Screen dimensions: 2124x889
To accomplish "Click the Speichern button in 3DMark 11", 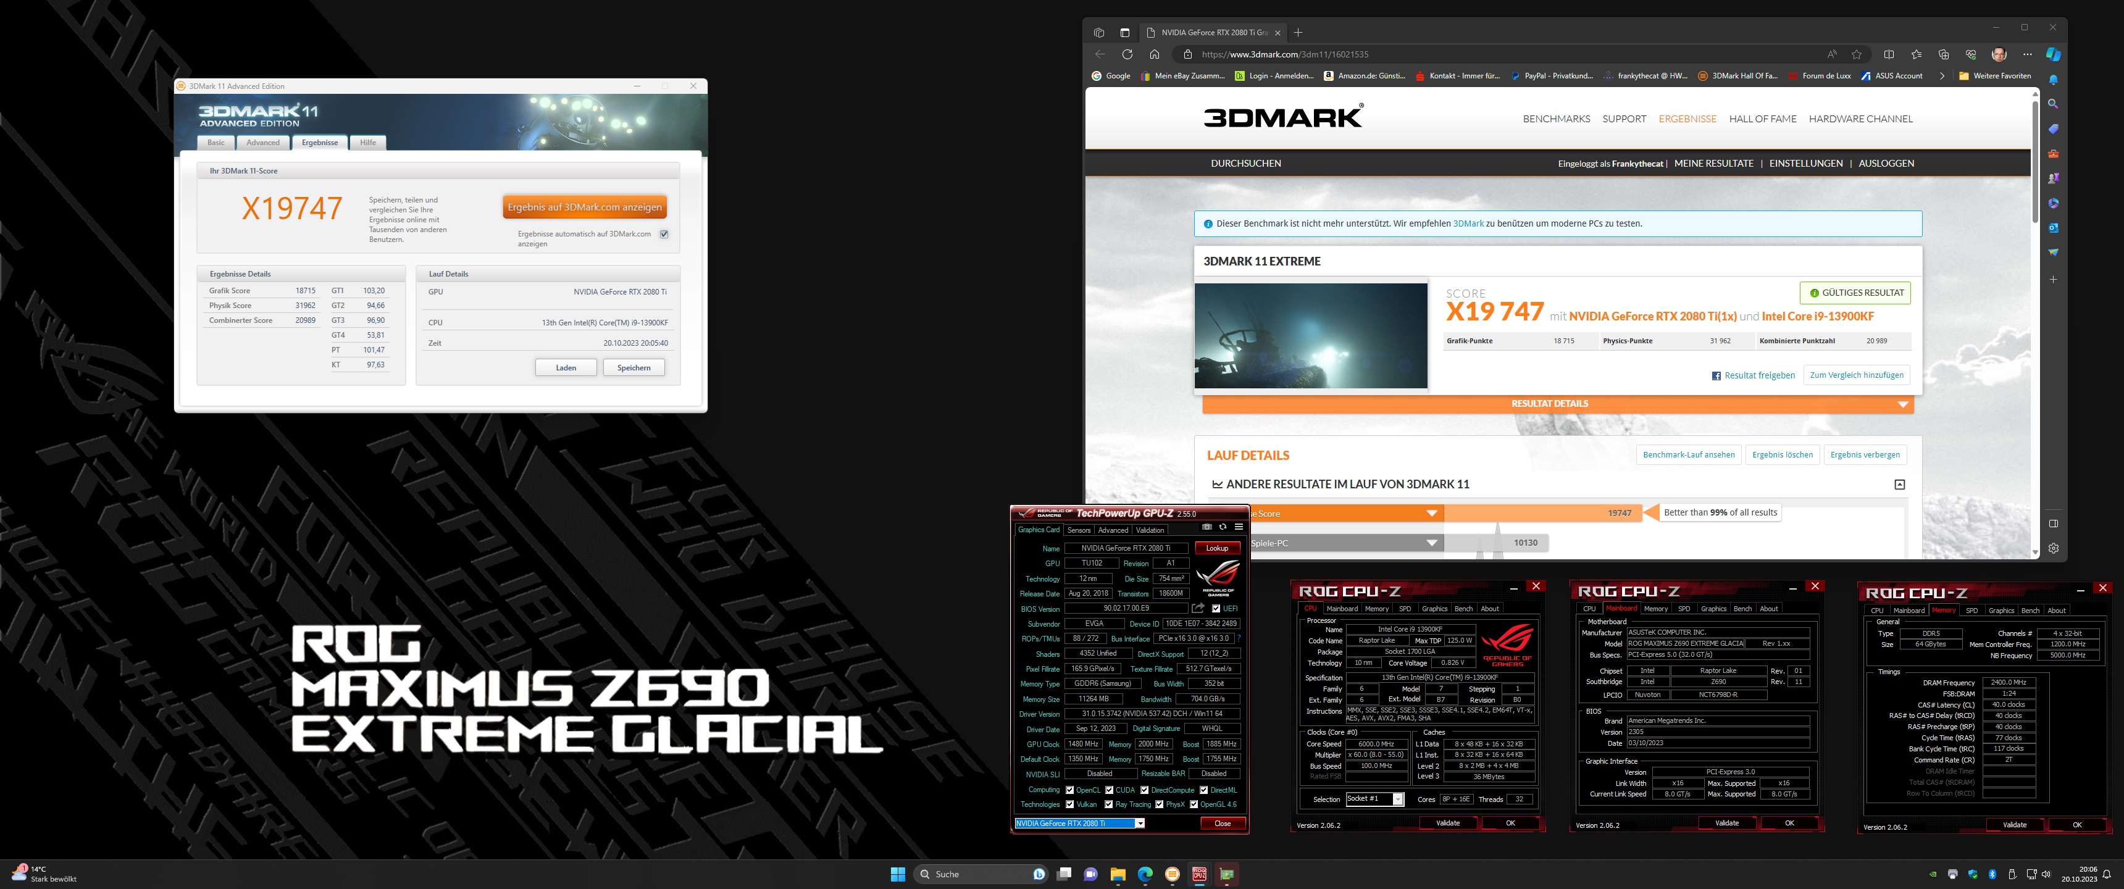I will coord(633,368).
